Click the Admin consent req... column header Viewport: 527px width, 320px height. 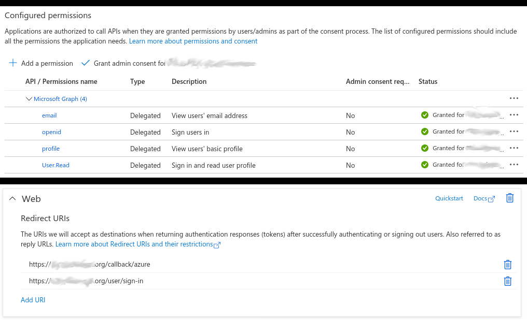(378, 81)
